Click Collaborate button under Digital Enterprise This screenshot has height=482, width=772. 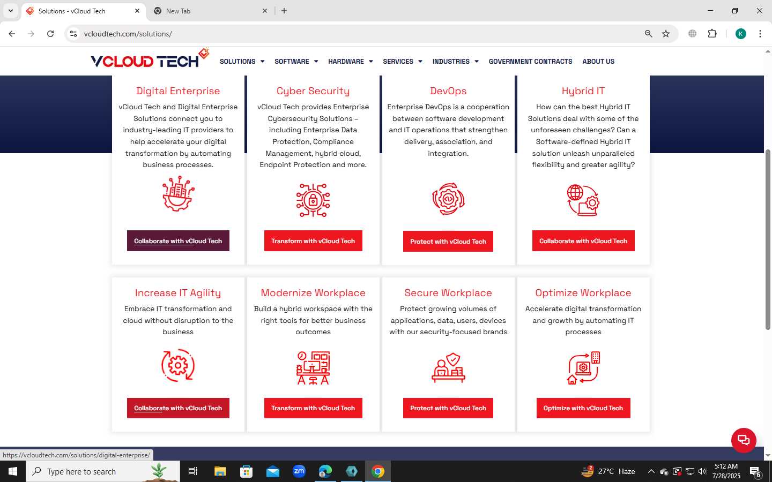pos(178,241)
